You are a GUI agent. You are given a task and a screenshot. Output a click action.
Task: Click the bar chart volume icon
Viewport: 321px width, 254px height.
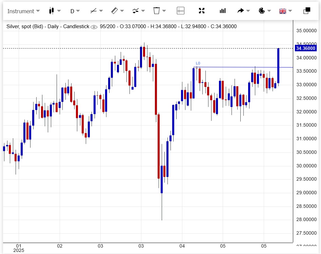[223, 11]
